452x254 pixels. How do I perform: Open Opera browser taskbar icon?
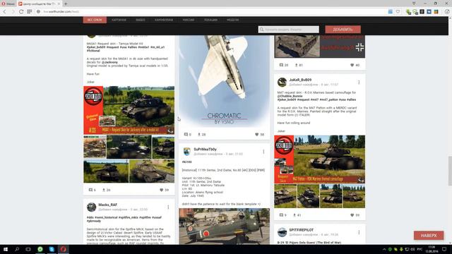click(x=63, y=249)
